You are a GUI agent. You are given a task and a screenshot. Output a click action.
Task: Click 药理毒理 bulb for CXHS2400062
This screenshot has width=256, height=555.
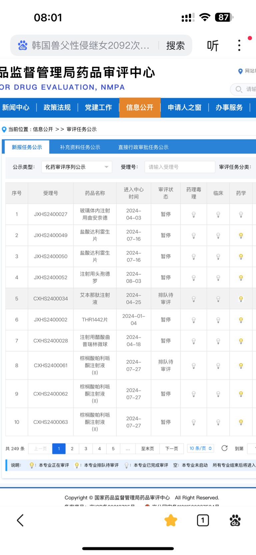point(194,394)
